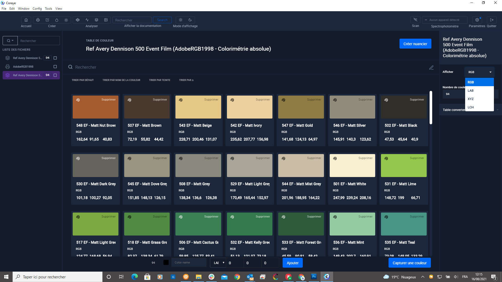
Task: Click palette icon on 548 EF Matt Nut Brown card
Action: [78, 100]
